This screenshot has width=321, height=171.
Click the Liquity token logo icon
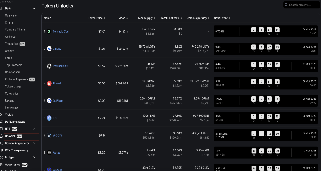pos(49,49)
